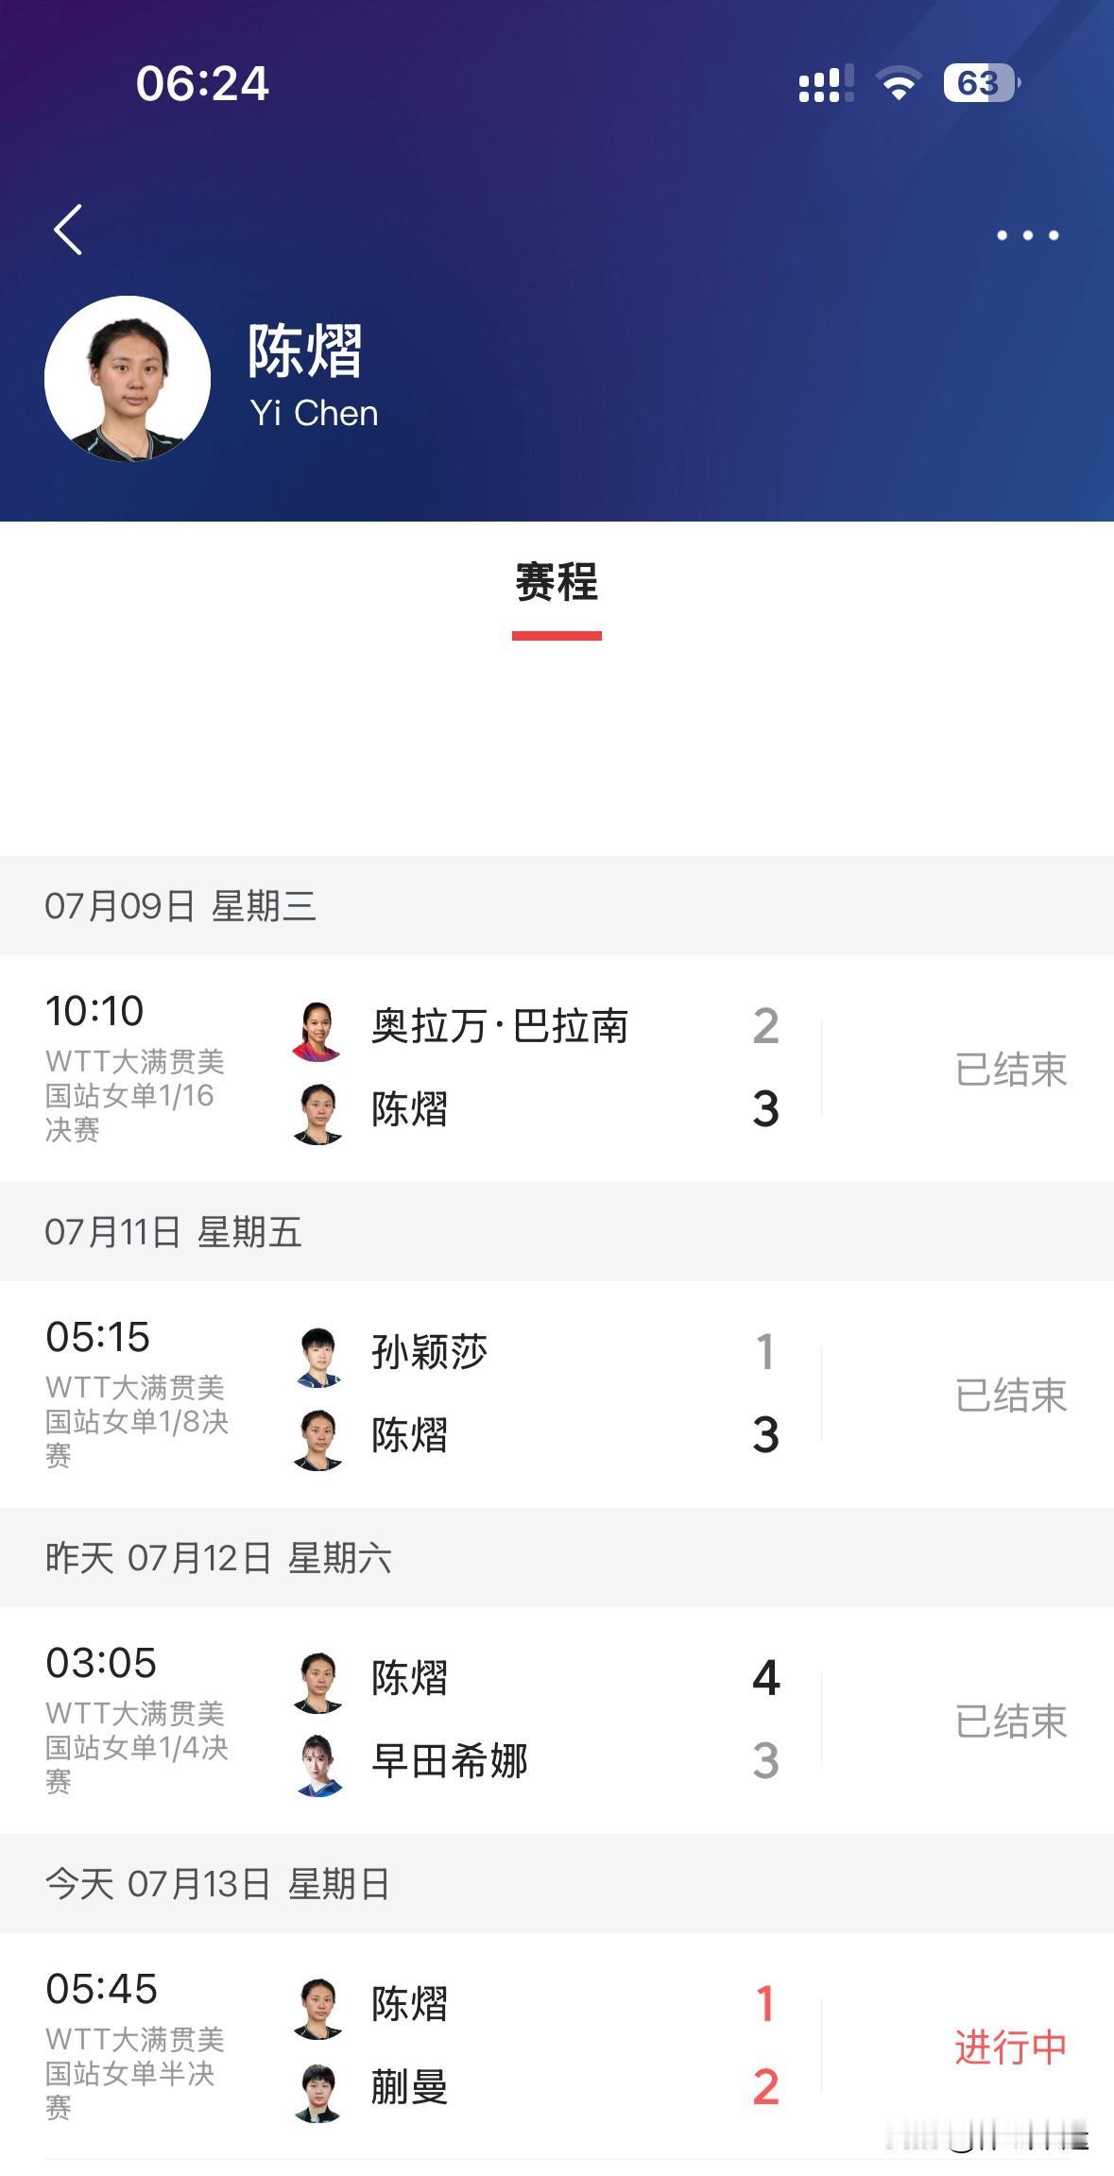The width and height of the screenshot is (1114, 2176).
Task: Open the 10:10 女单1/16决赛 match details
Action: coord(557,1069)
